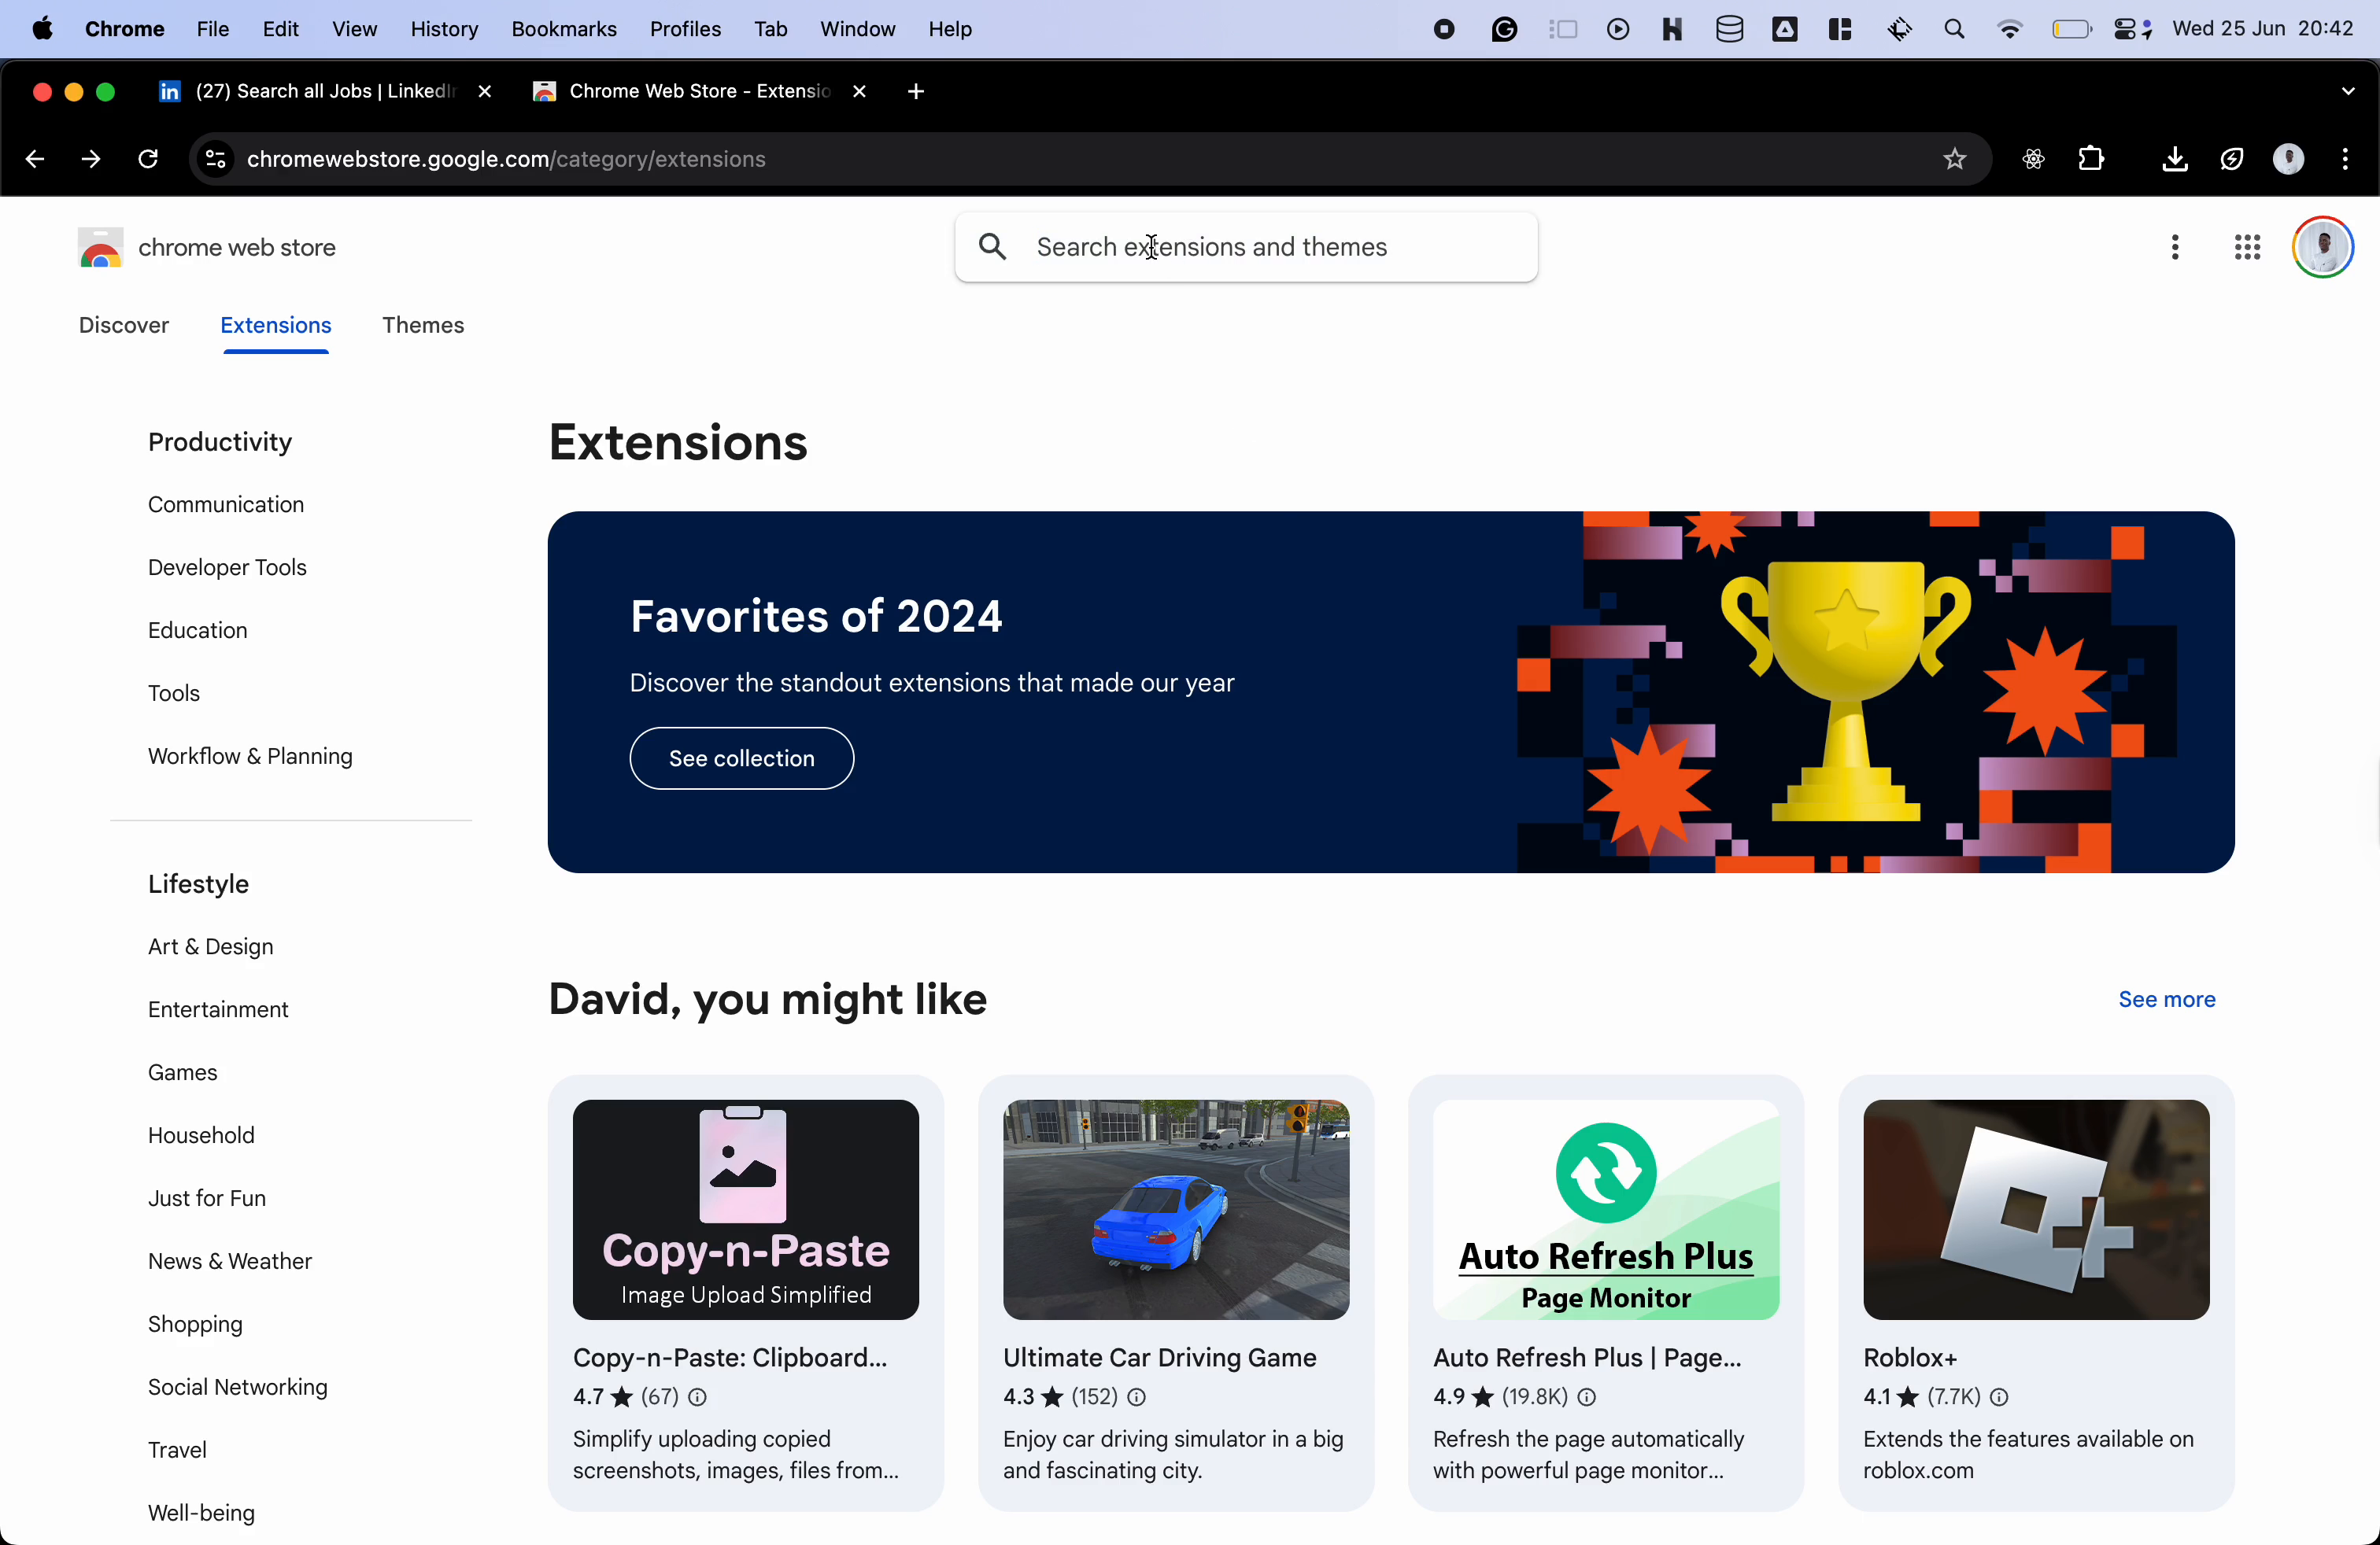
Task: Open Web Store three-dot options menu
Action: [x=2175, y=247]
